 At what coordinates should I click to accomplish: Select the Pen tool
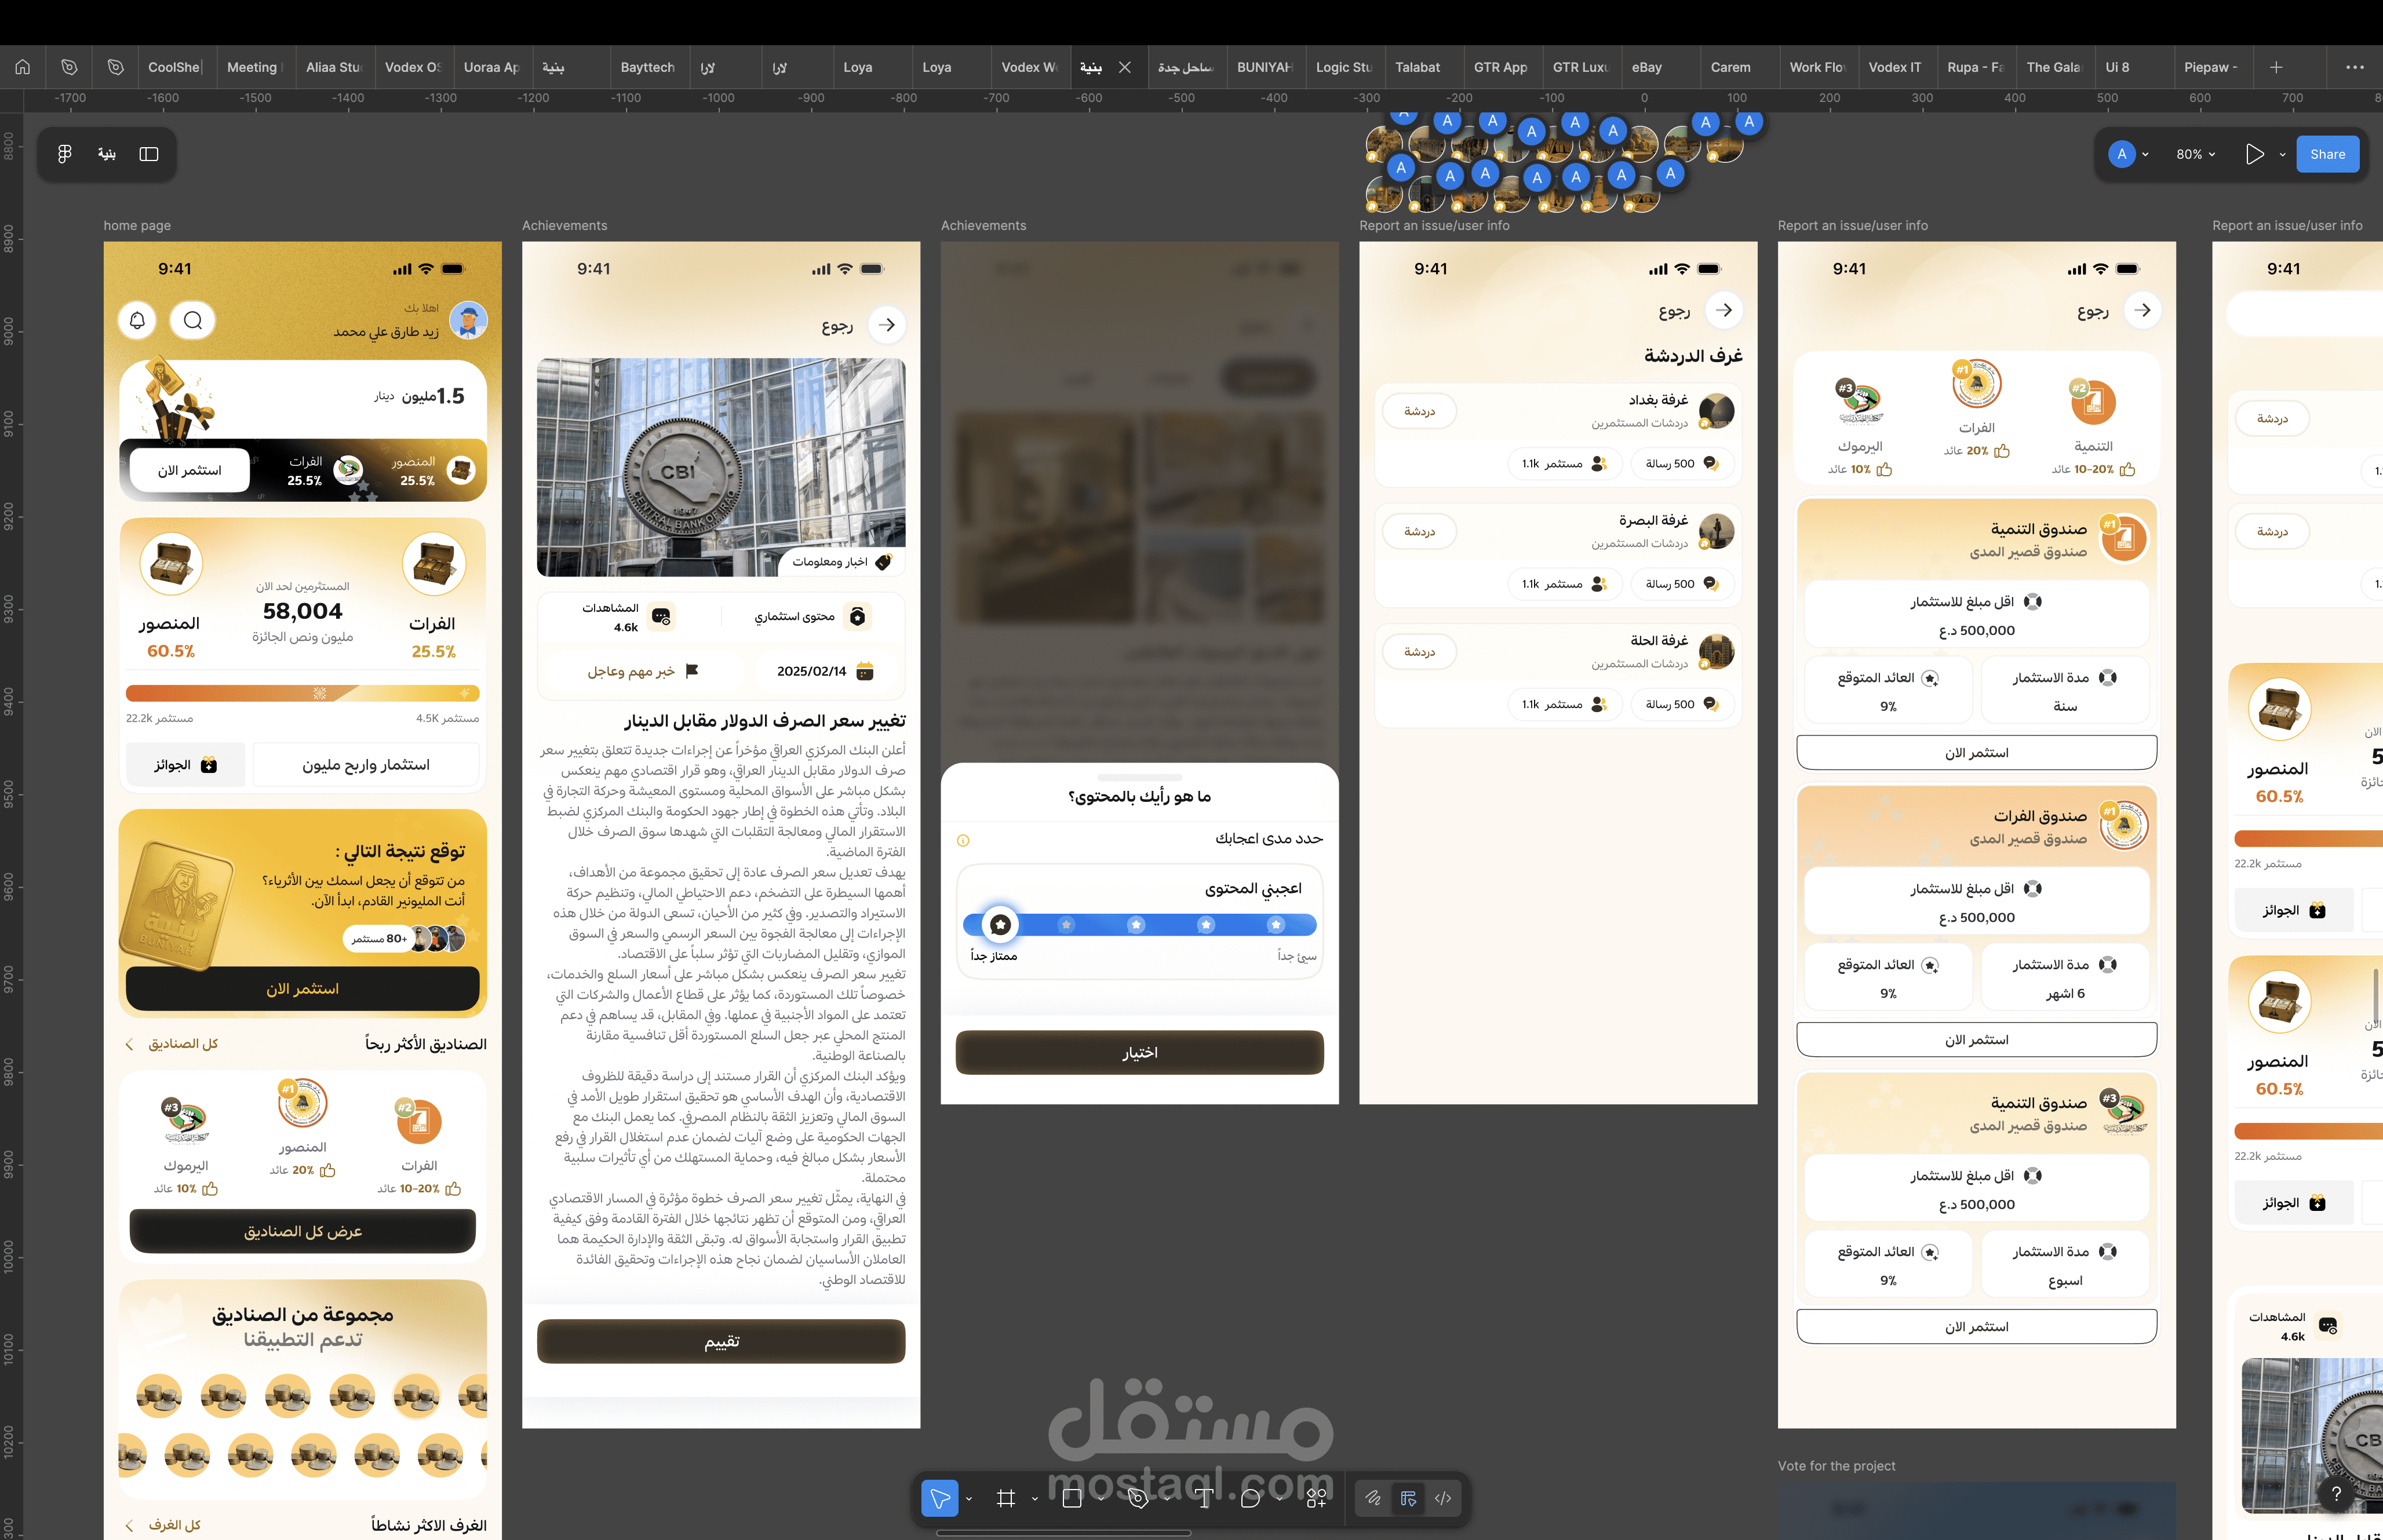pyautogui.click(x=1137, y=1498)
